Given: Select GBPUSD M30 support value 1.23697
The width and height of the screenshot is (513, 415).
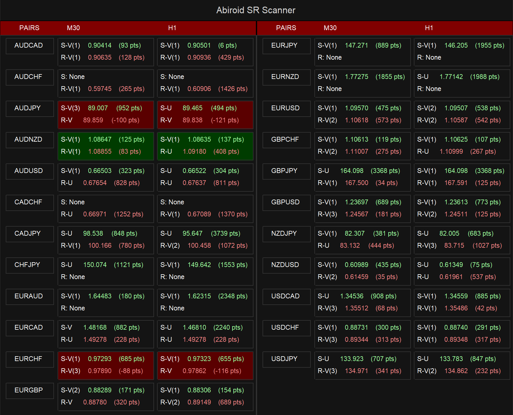Looking at the screenshot, I should pyautogui.click(x=357, y=202).
